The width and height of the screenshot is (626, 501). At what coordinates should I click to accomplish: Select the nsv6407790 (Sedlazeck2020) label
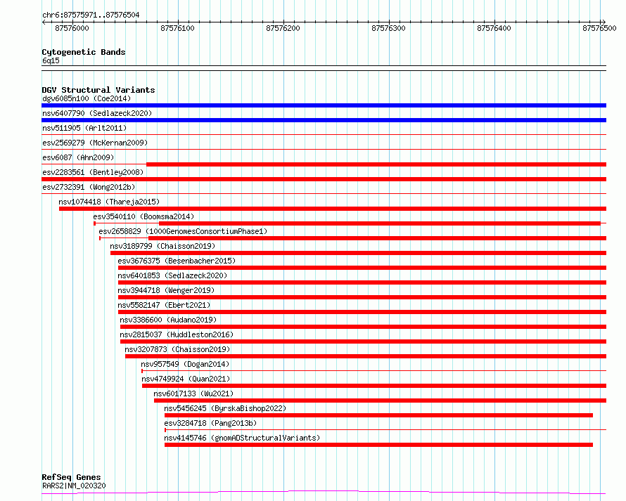pyautogui.click(x=97, y=113)
